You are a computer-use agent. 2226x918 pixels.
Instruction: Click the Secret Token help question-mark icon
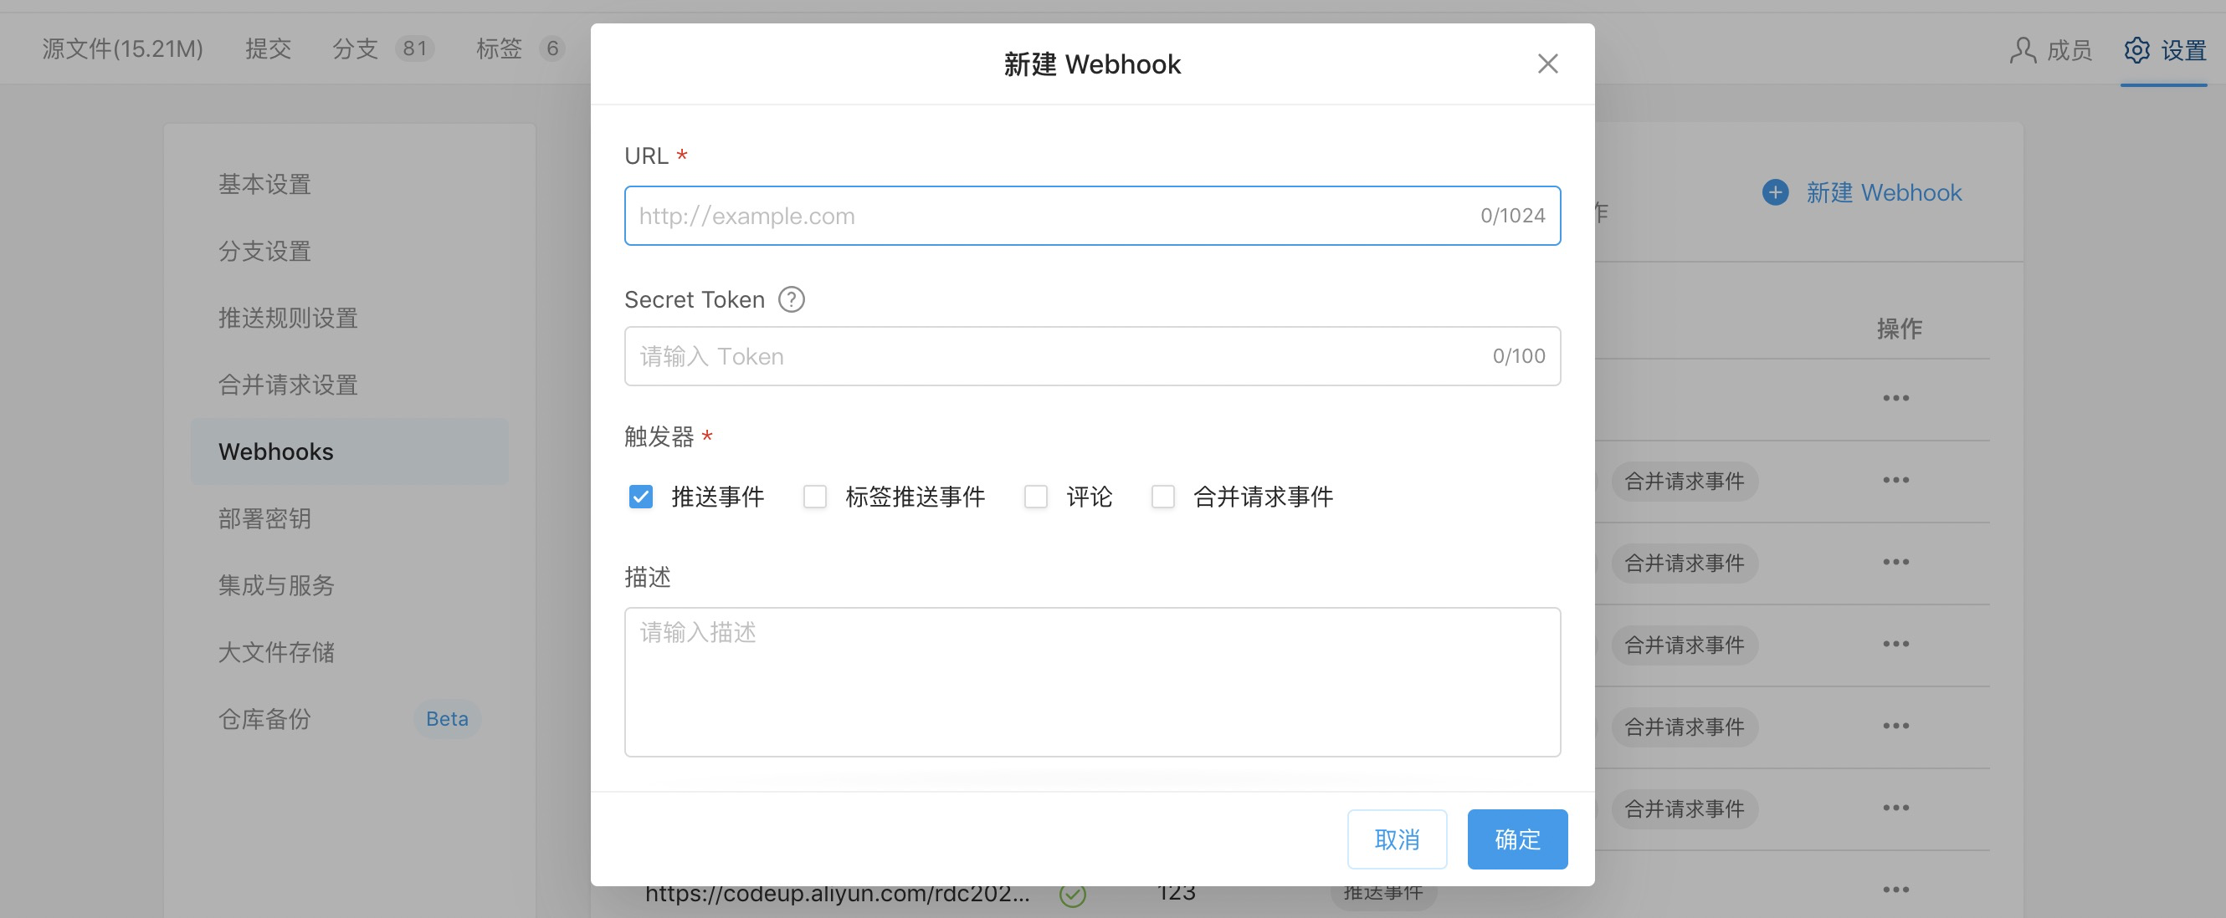coord(791,299)
